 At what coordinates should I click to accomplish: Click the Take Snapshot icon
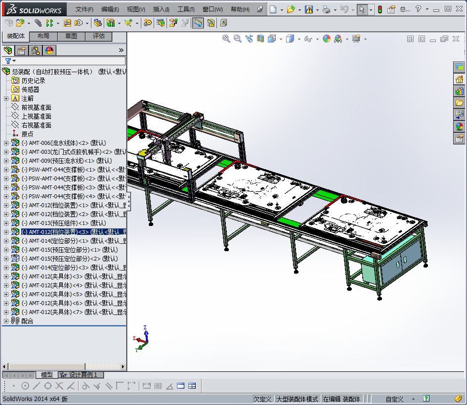click(224, 23)
